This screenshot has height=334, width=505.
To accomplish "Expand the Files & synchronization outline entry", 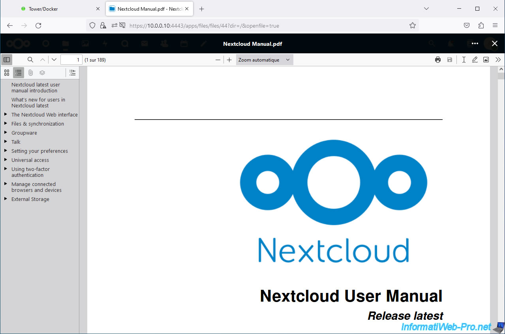I will [x=6, y=124].
